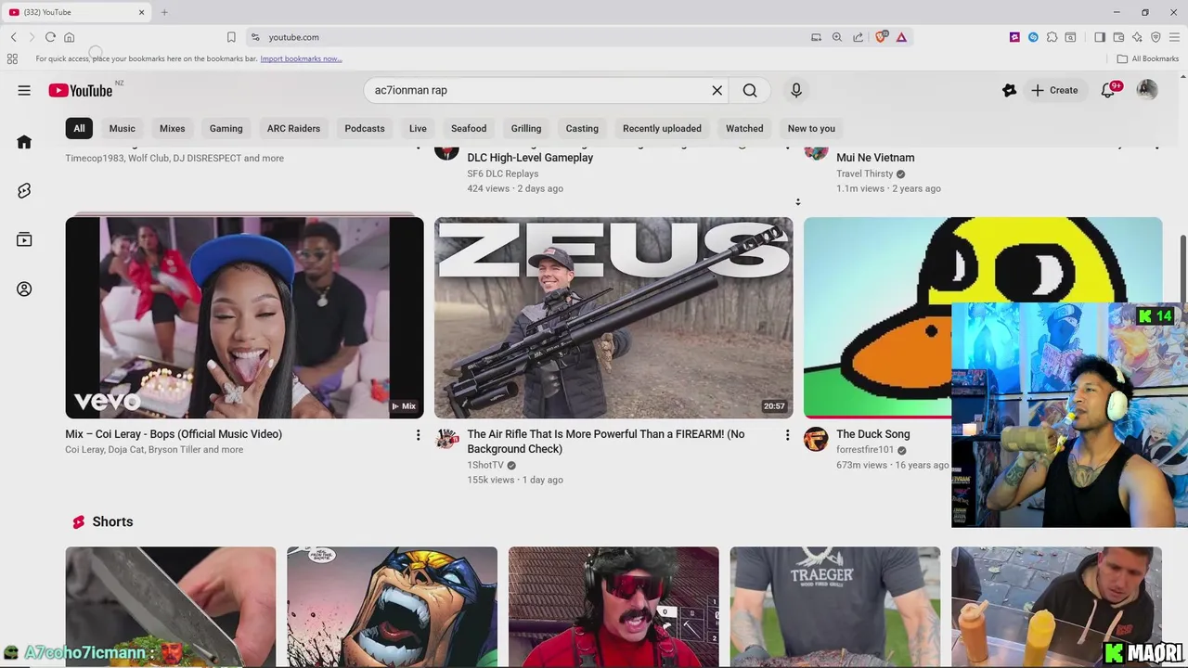
Task: Open options for the Coi Leray Bops mix
Action: click(418, 435)
